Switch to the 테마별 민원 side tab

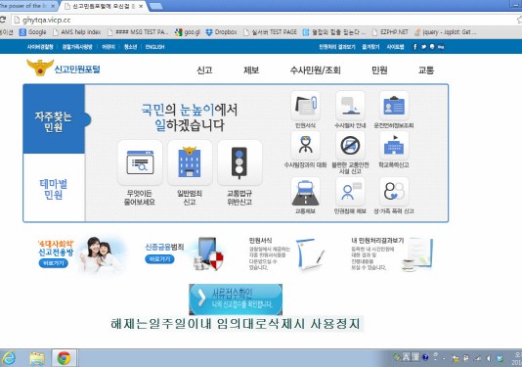(54, 188)
